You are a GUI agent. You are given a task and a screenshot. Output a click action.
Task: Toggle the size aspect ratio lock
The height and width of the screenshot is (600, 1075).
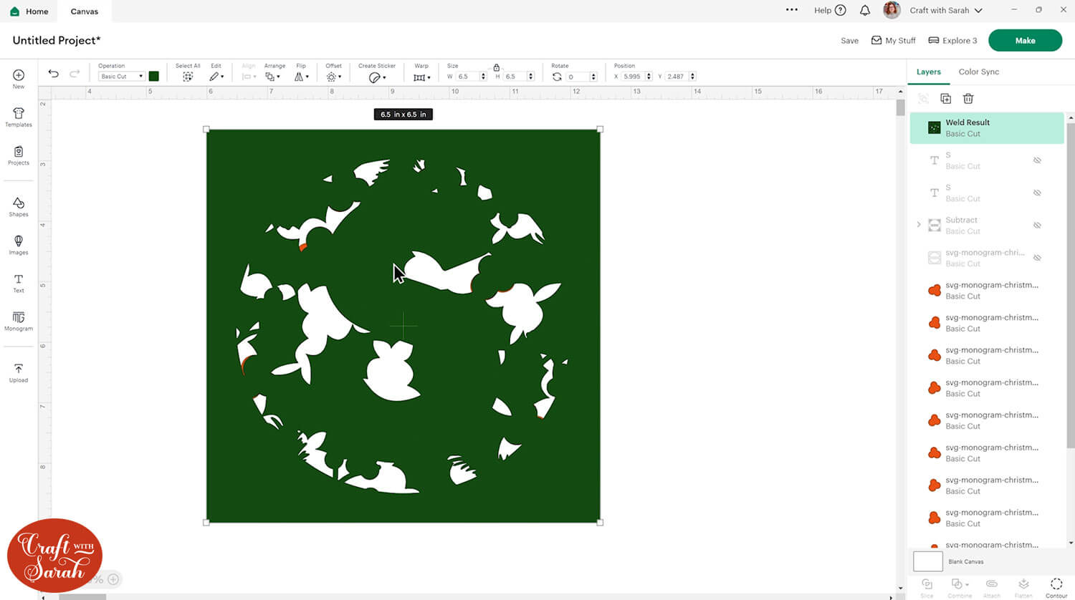coord(496,67)
